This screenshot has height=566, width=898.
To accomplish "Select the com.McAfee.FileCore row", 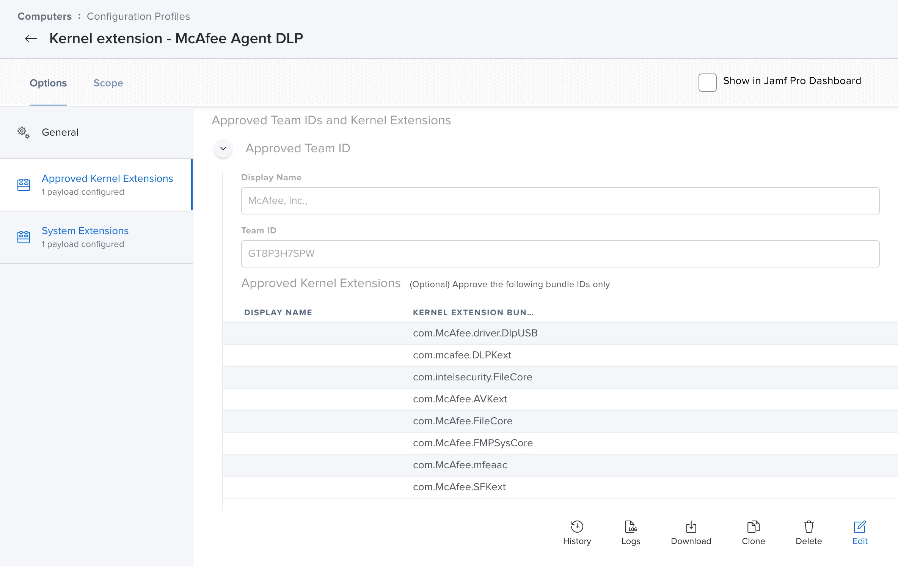I will (560, 421).
